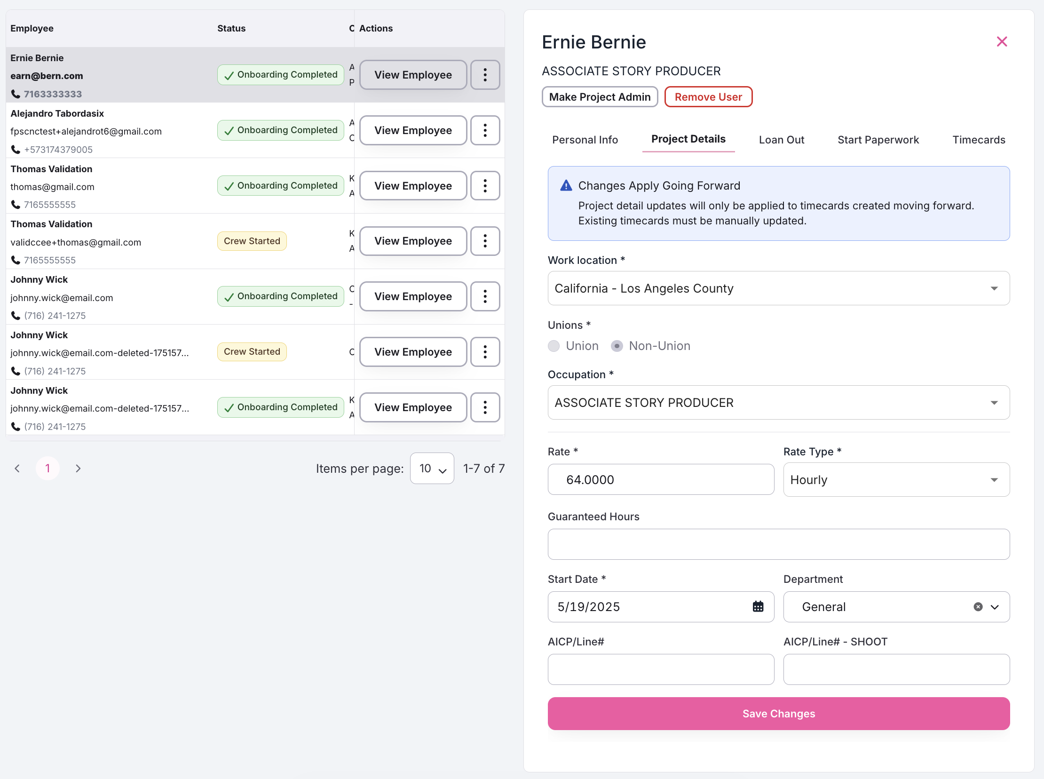Open the Rate Type dropdown
1044x779 pixels.
tap(896, 479)
